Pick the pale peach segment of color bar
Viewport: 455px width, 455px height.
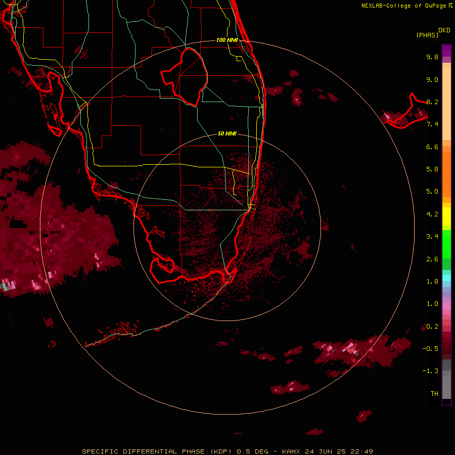click(446, 104)
